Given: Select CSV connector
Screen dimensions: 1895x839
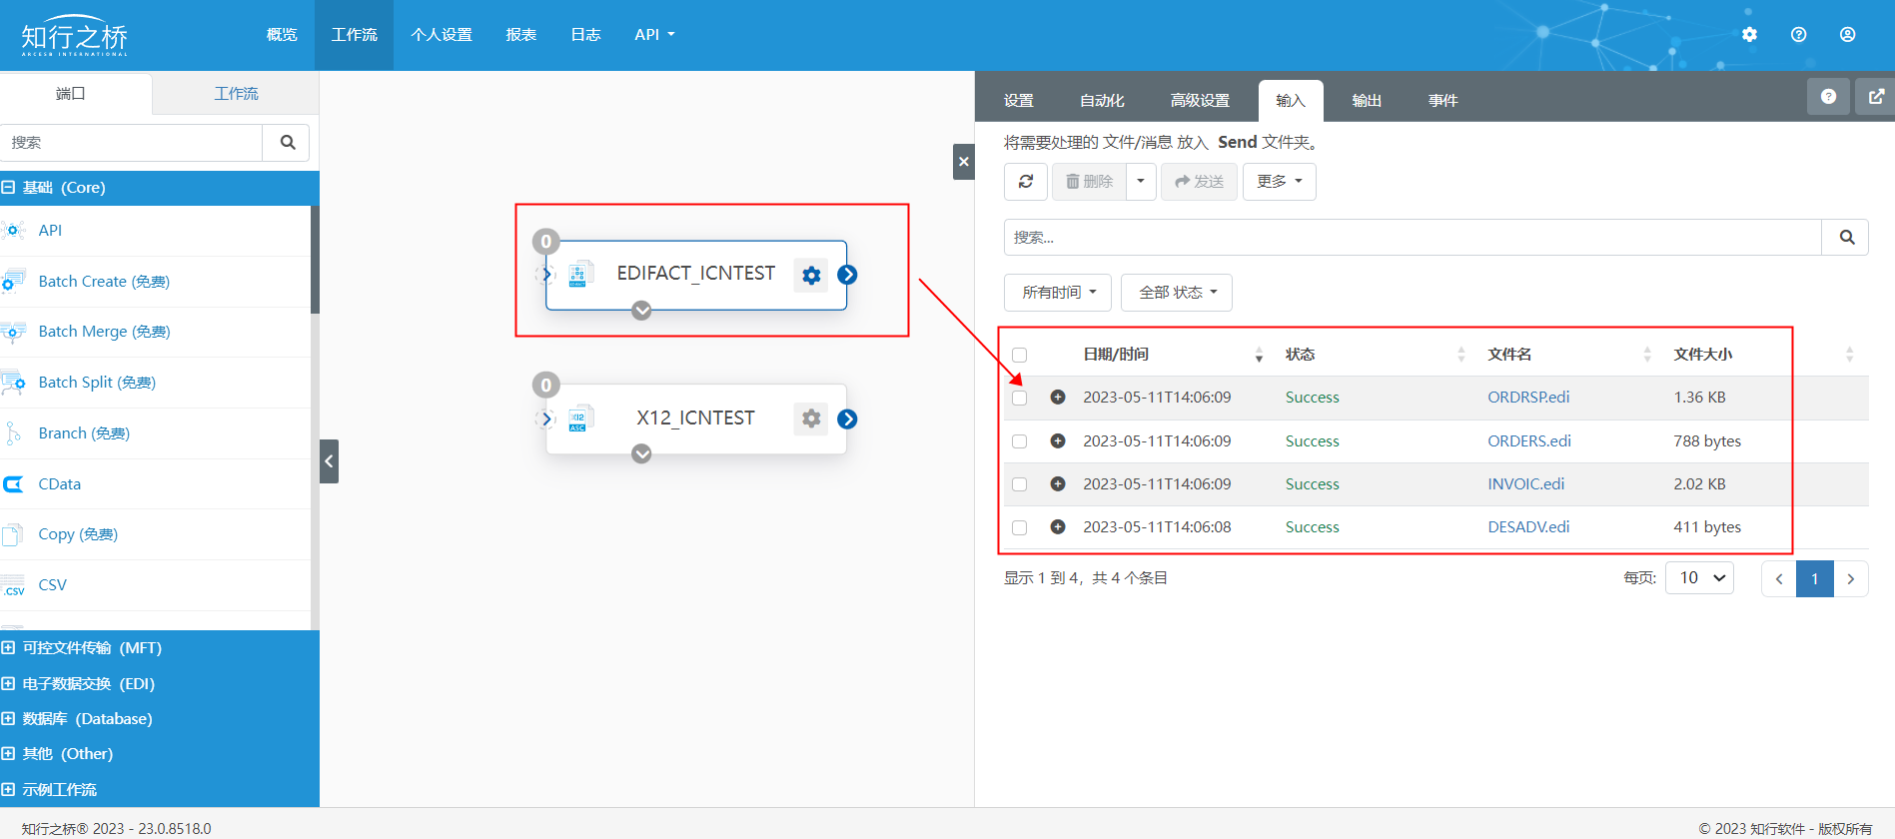Looking at the screenshot, I should [x=155, y=585].
